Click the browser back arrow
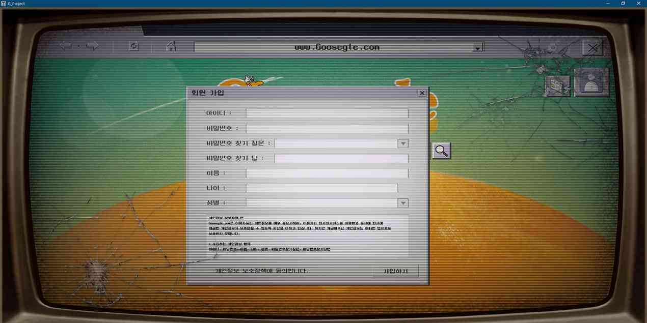 66,46
